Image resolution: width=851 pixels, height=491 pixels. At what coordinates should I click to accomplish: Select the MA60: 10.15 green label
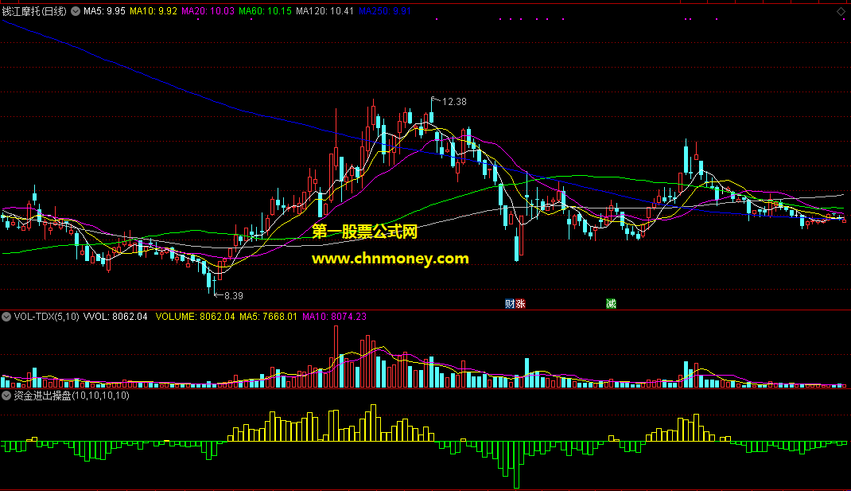(x=266, y=11)
